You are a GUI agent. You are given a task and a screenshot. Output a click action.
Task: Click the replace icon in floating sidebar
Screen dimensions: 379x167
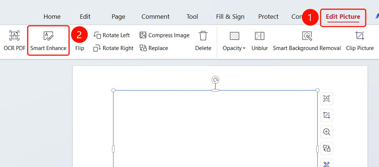point(327,148)
